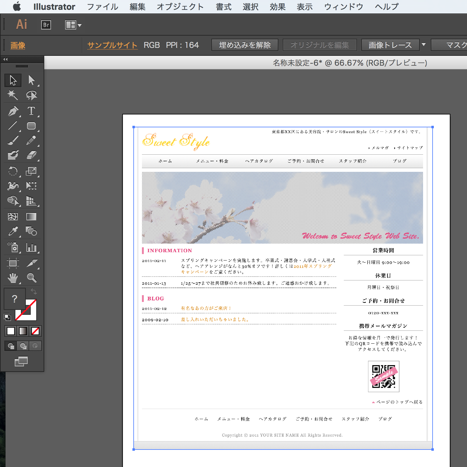Set fill to None swatch

coord(35,331)
